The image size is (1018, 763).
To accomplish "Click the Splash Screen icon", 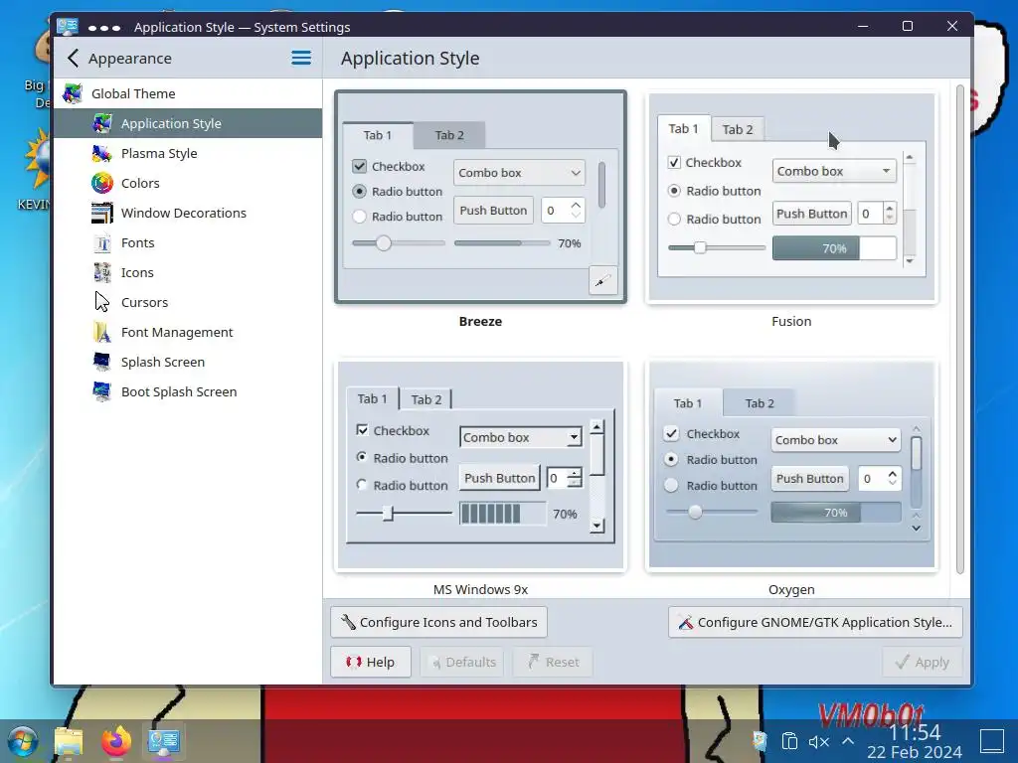I will click(x=102, y=362).
